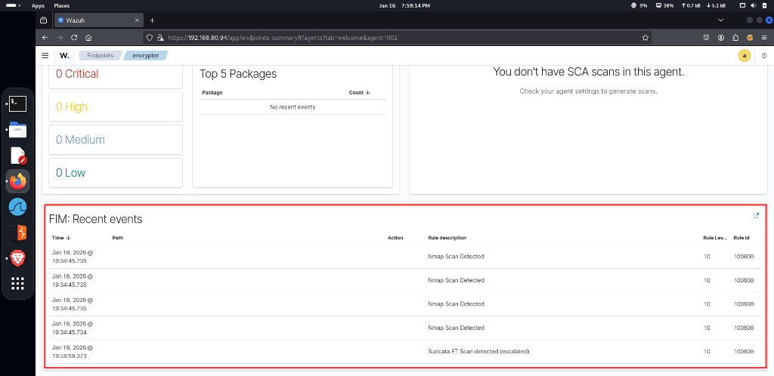This screenshot has height=376, width=774.
Task: Click the browser Back arrow
Action: pyautogui.click(x=45, y=38)
